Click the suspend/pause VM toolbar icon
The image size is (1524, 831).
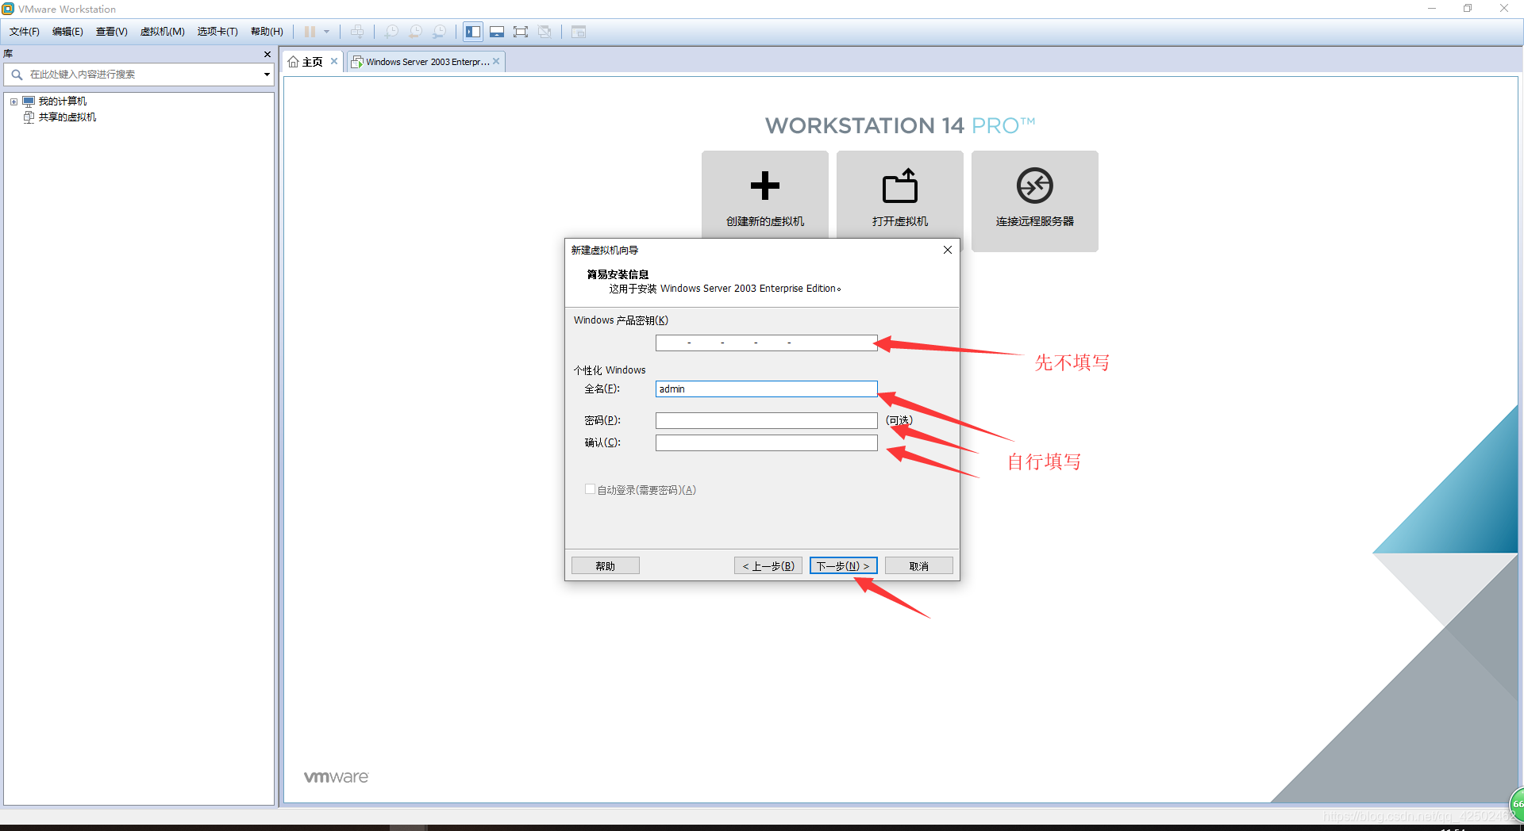(x=310, y=32)
